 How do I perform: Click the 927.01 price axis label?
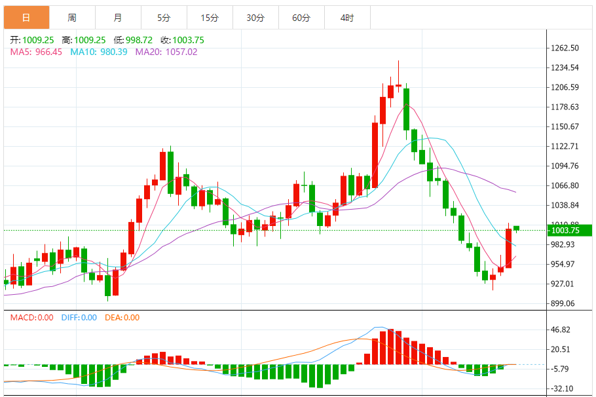tap(563, 284)
